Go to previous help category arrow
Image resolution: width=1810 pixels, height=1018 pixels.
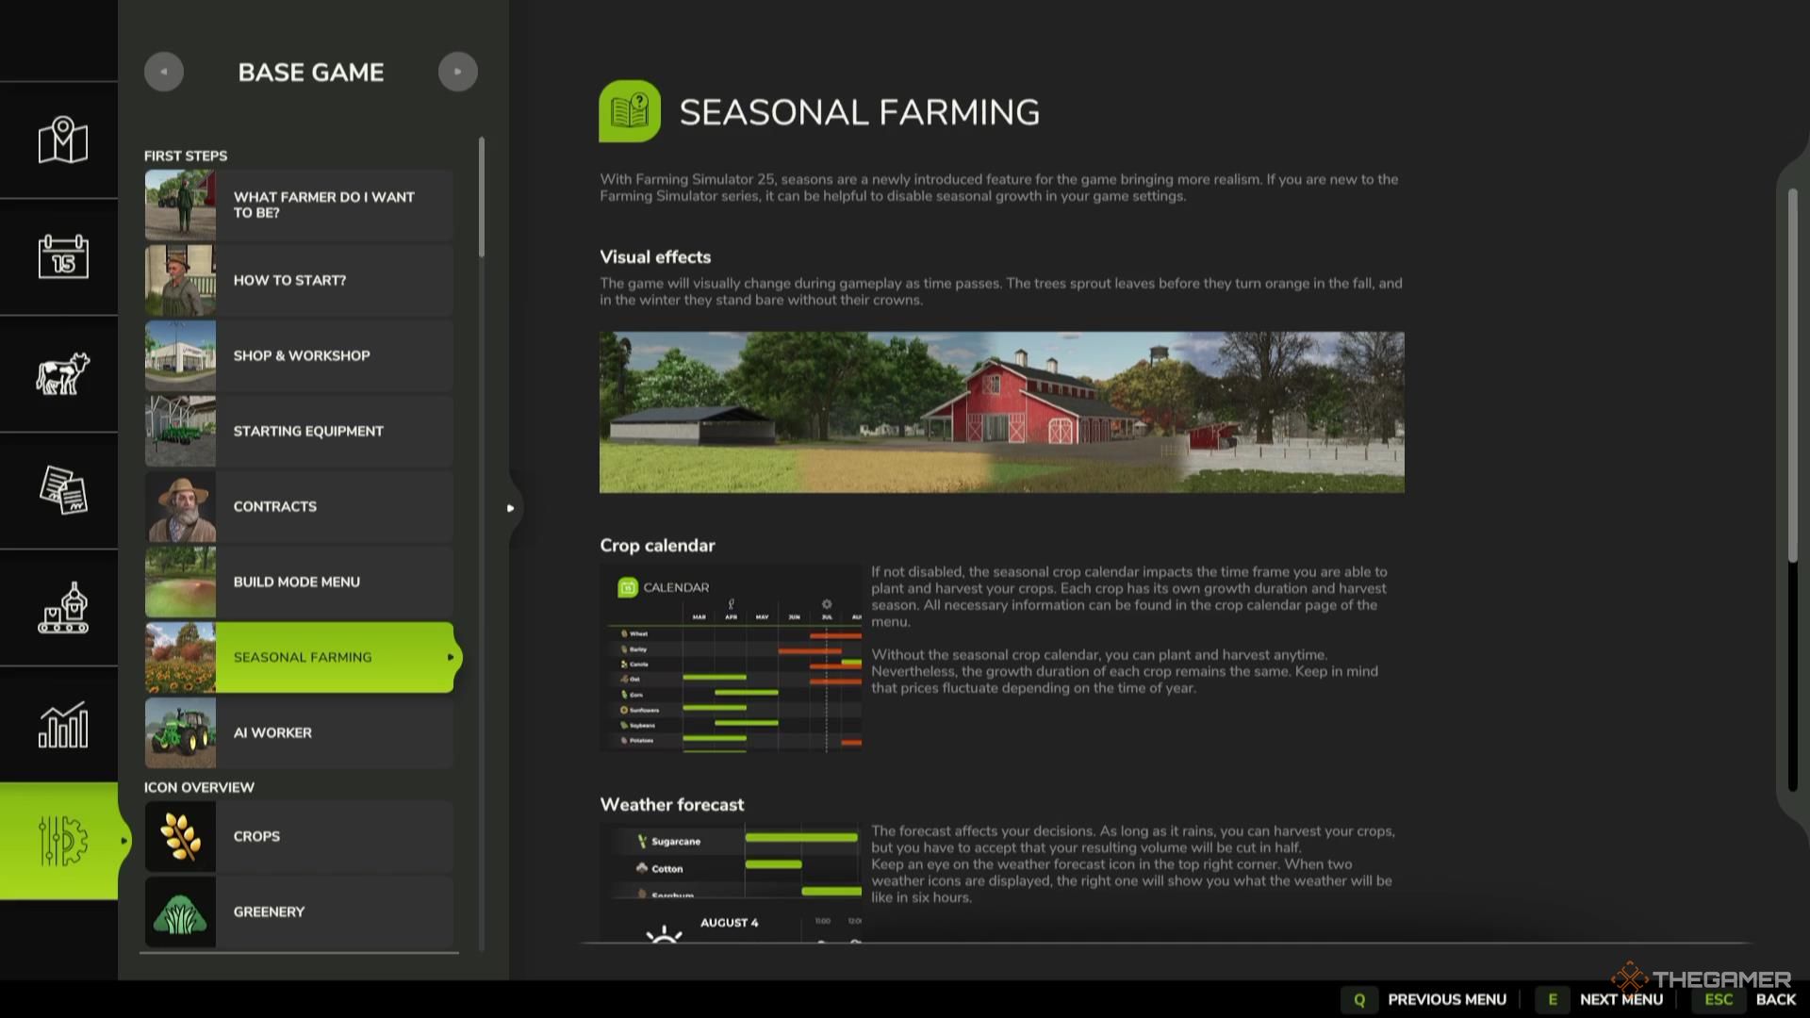click(x=164, y=72)
